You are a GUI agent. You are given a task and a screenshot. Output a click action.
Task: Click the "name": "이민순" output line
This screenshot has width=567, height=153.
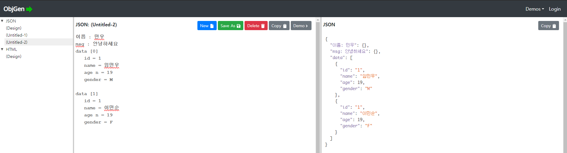[x=360, y=113]
